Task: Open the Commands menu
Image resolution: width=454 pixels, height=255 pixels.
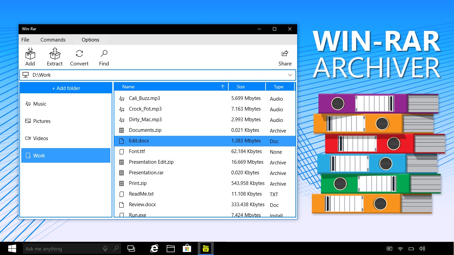Action: pos(53,40)
